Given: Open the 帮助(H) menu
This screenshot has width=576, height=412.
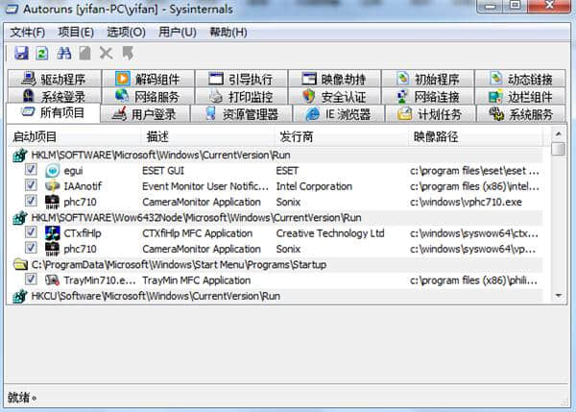Looking at the screenshot, I should 228,33.
